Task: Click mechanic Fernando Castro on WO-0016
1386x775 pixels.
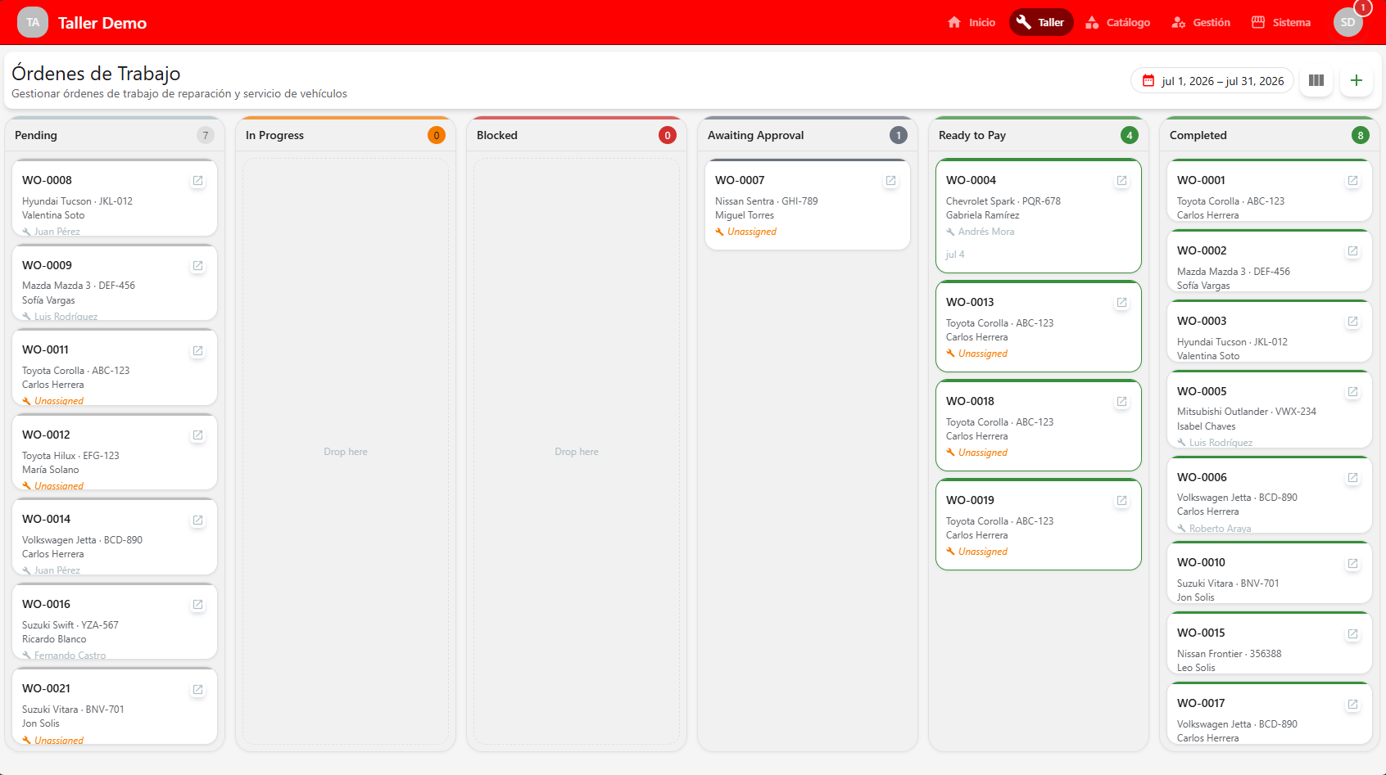Action: pos(70,656)
